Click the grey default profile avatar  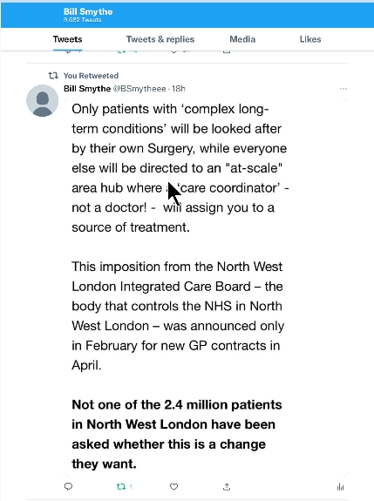click(42, 101)
